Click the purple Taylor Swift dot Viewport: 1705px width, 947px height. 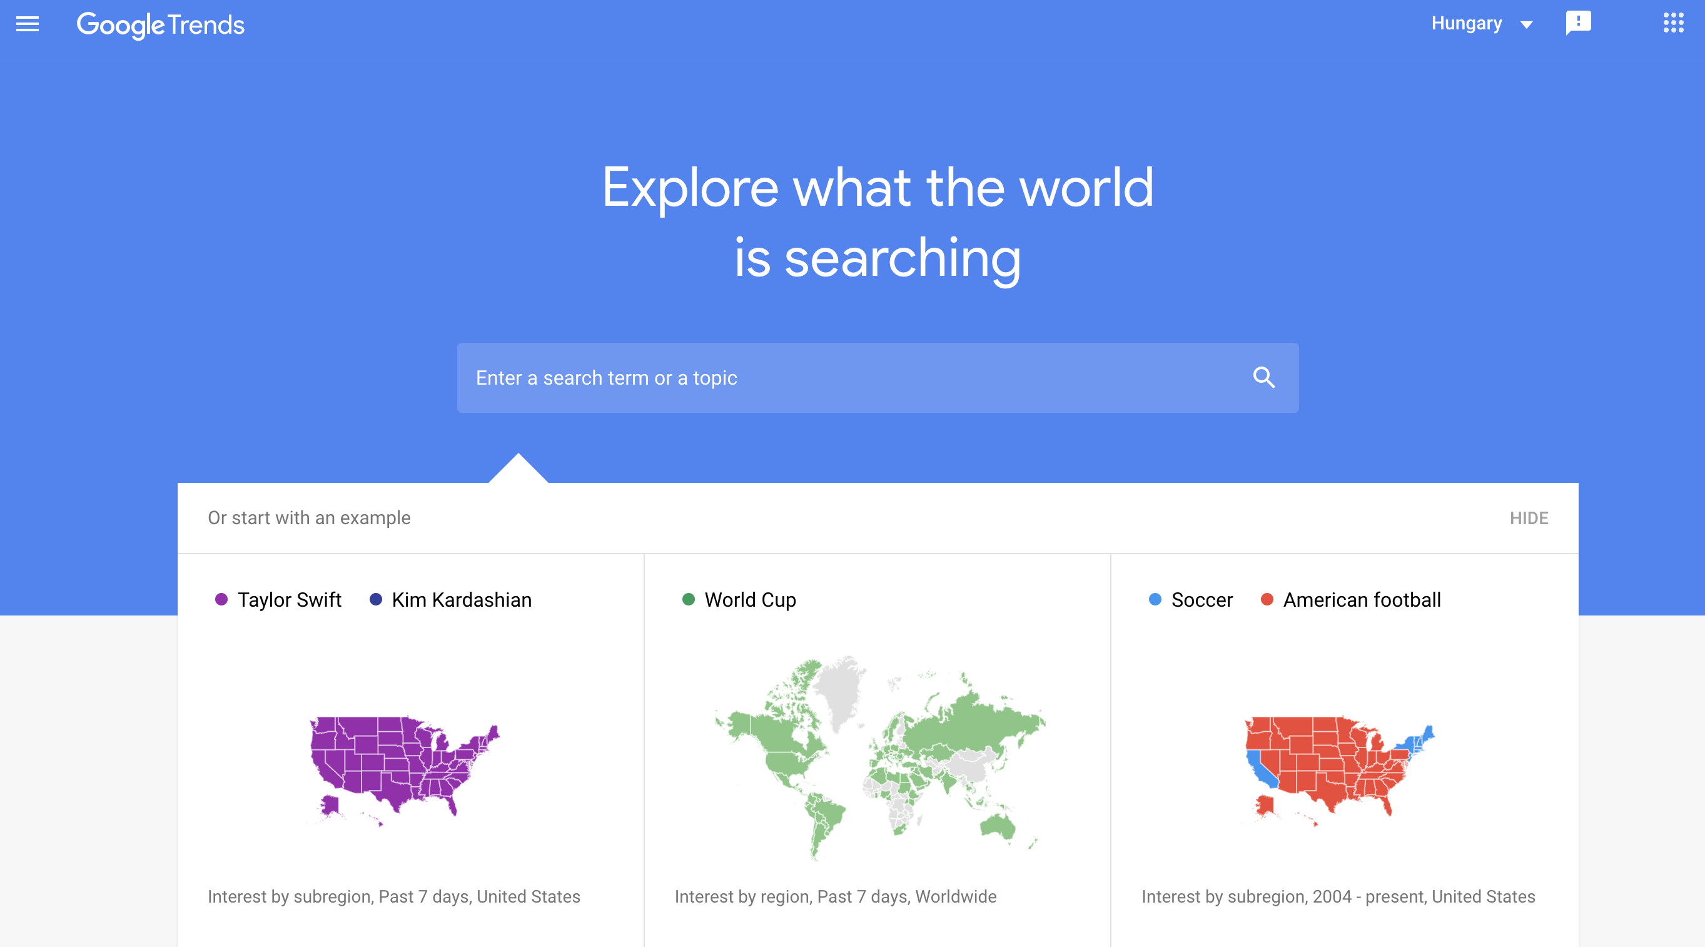(x=222, y=600)
